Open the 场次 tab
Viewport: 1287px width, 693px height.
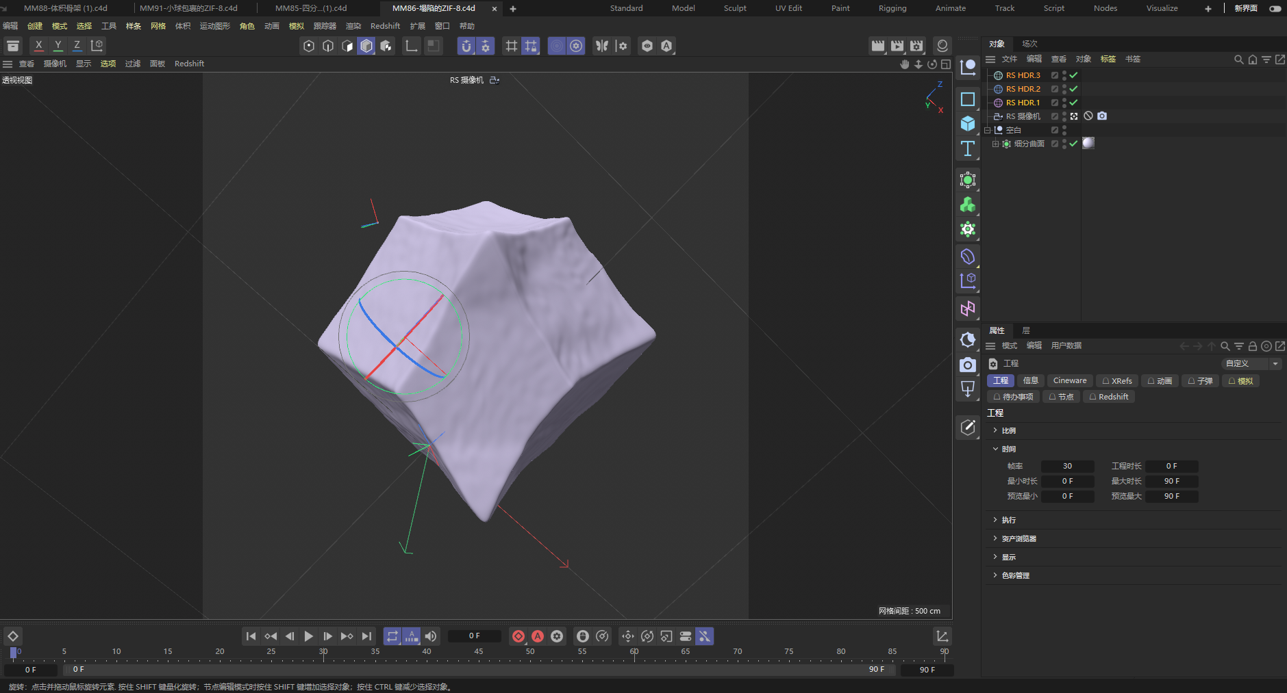pos(1029,44)
